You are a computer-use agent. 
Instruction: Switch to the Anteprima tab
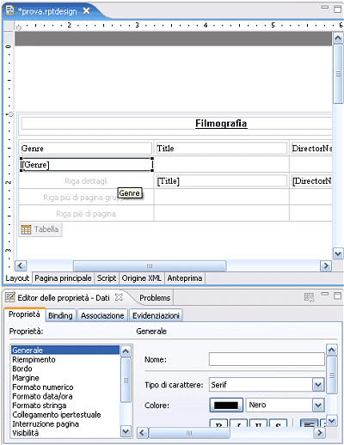pyautogui.click(x=185, y=278)
